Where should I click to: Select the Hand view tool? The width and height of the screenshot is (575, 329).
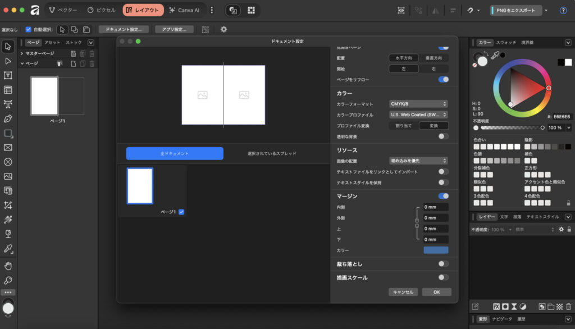[x=8, y=266]
